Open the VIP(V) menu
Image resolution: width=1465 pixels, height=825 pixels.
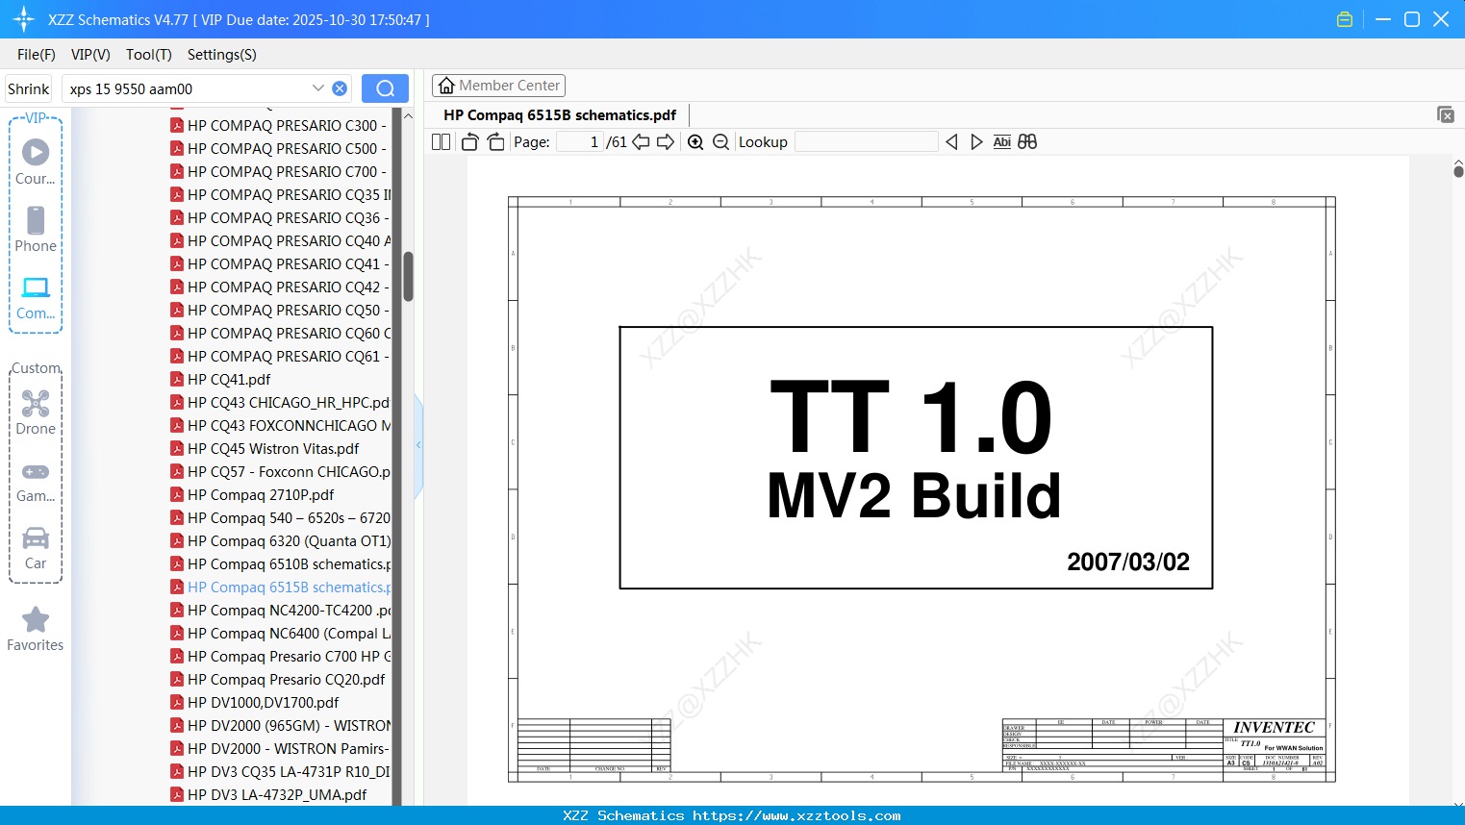click(x=90, y=55)
